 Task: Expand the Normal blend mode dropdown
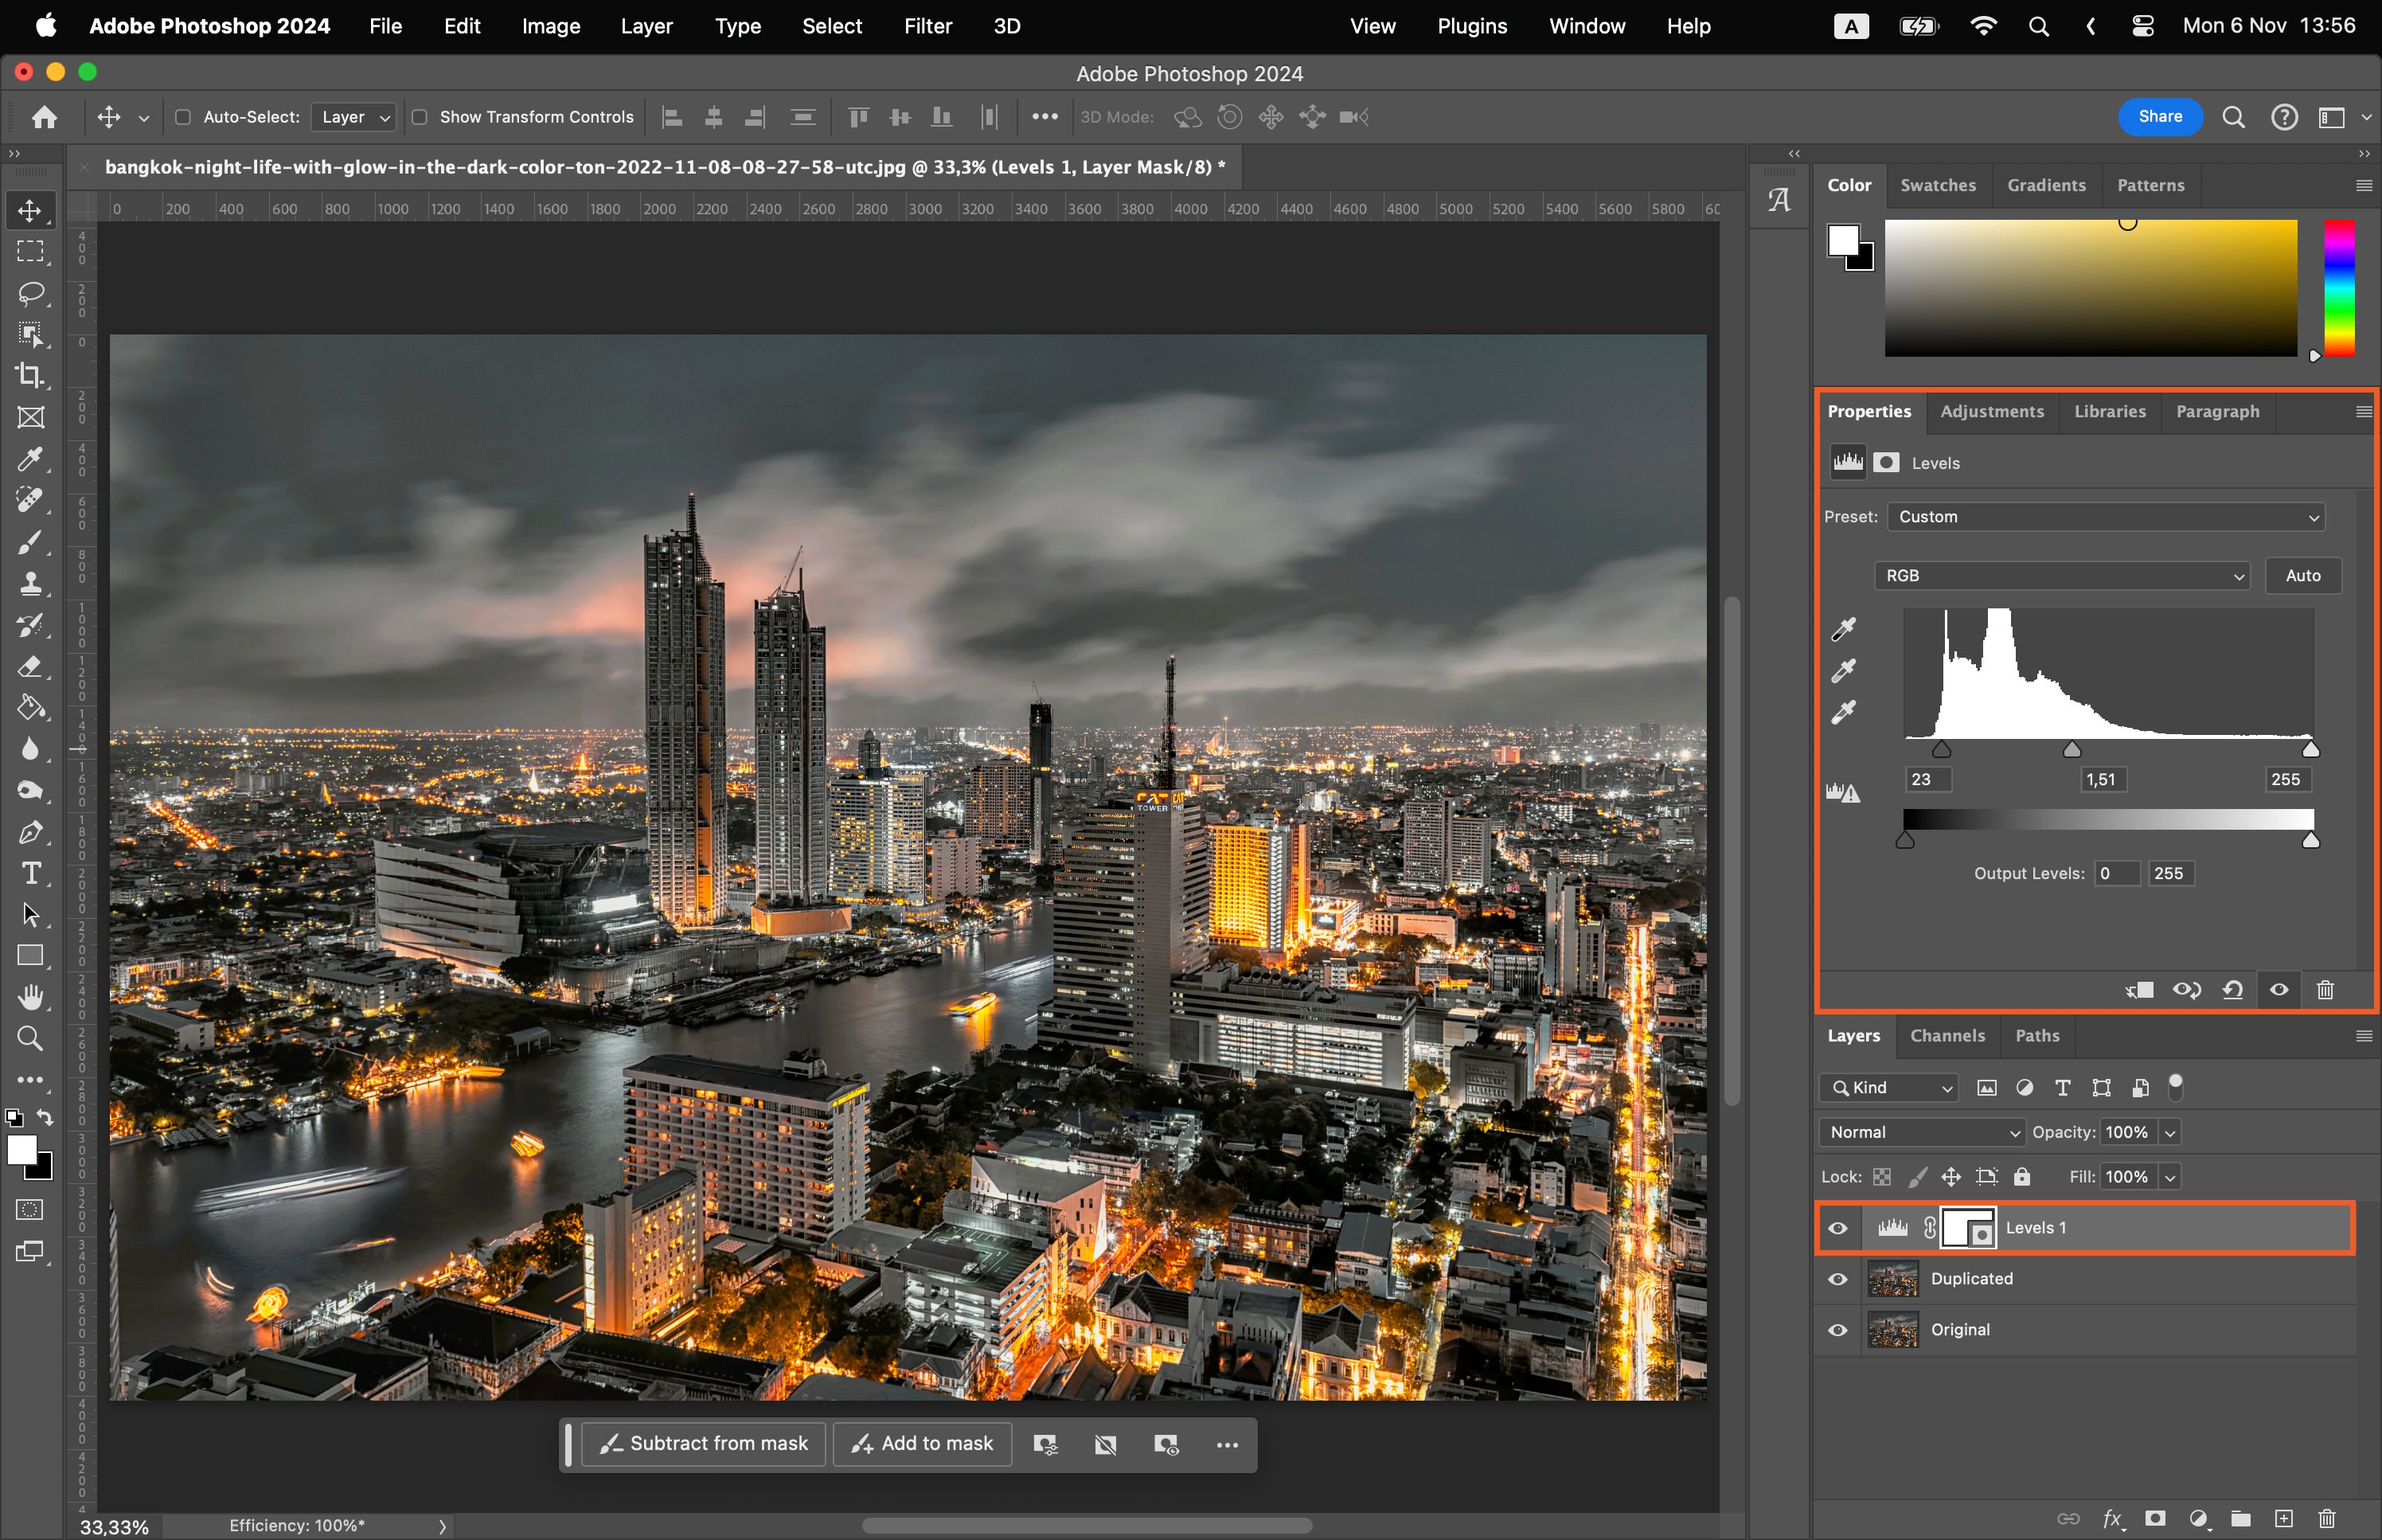click(1922, 1132)
